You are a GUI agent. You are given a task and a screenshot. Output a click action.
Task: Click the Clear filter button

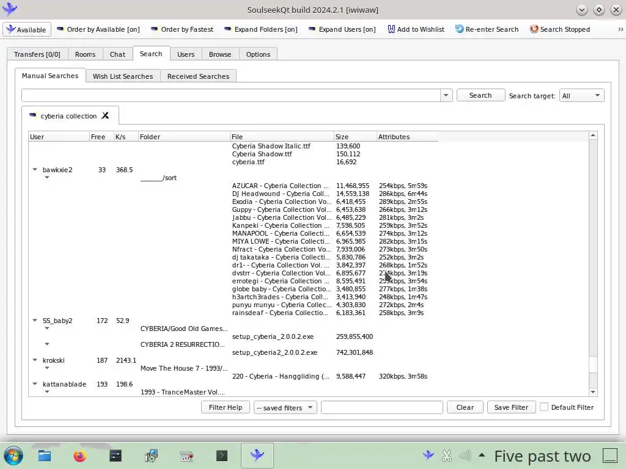point(465,407)
